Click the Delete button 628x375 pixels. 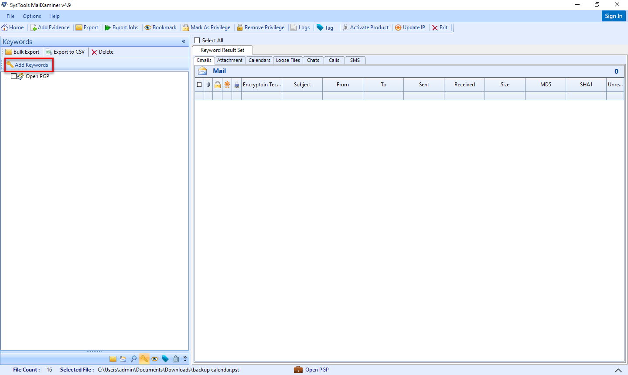point(102,52)
